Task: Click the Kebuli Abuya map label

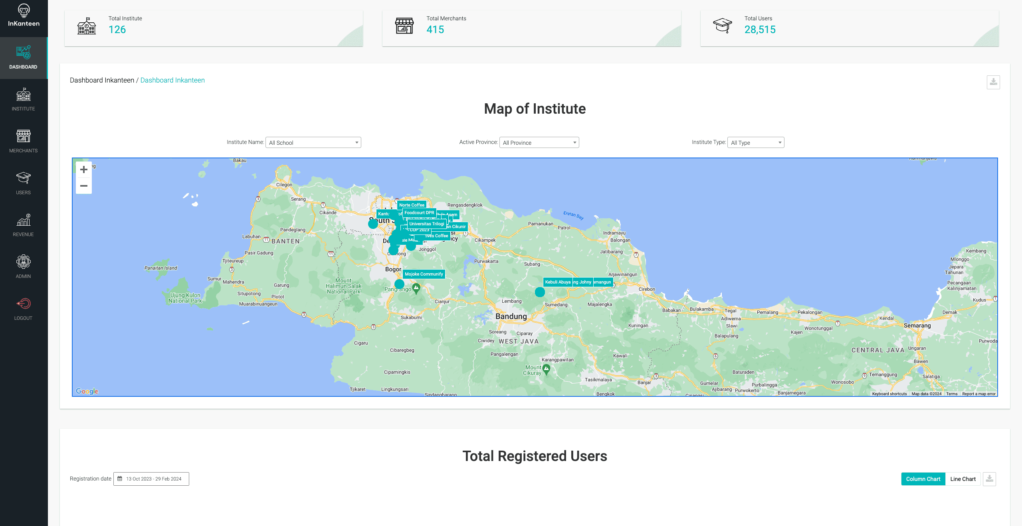Action: [558, 282]
